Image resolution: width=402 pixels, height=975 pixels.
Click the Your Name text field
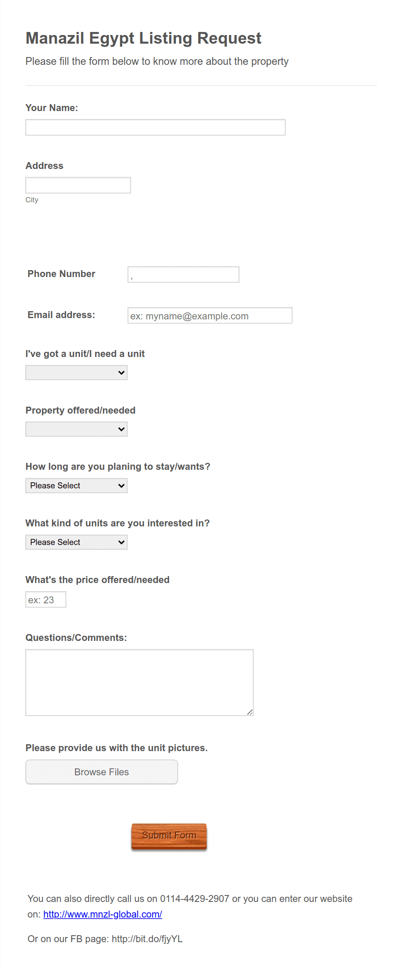[155, 127]
